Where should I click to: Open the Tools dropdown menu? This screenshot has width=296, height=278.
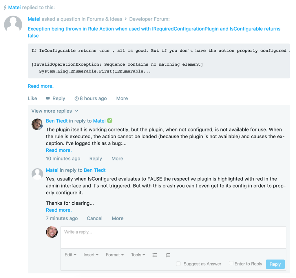(x=138, y=255)
